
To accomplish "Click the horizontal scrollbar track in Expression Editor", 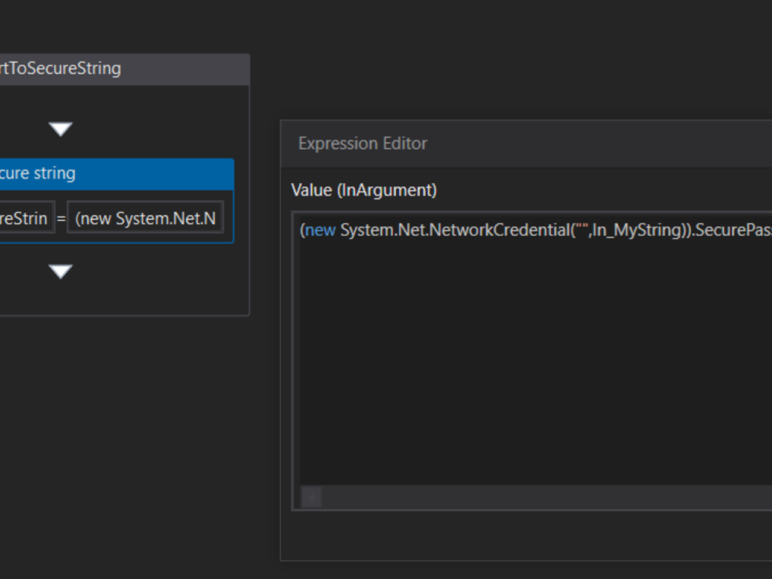I will tap(546, 498).
